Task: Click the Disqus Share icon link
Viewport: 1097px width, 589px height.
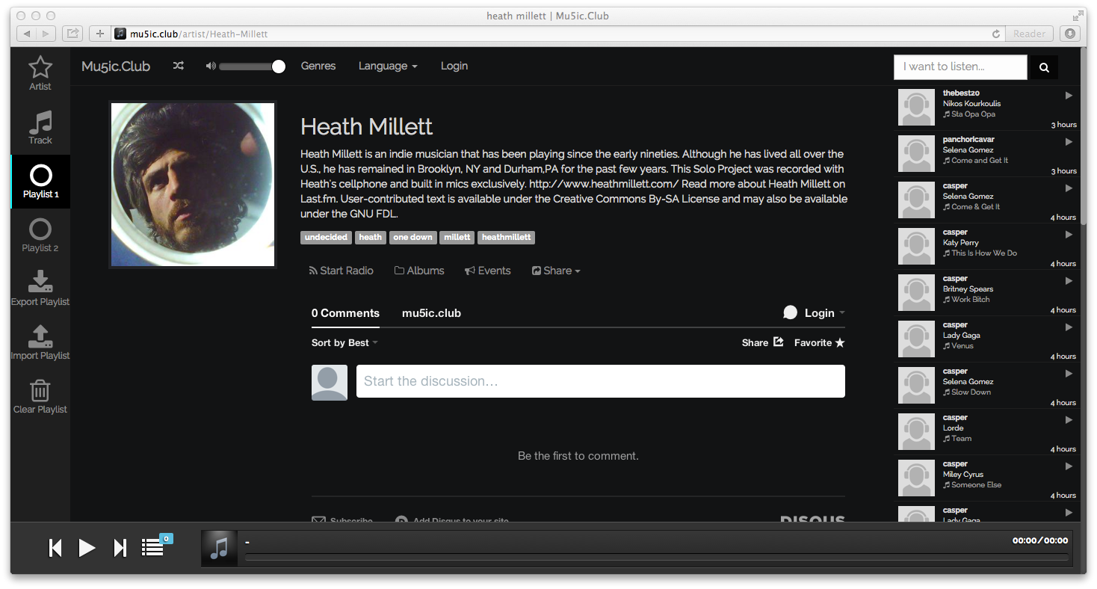Action: coord(762,342)
